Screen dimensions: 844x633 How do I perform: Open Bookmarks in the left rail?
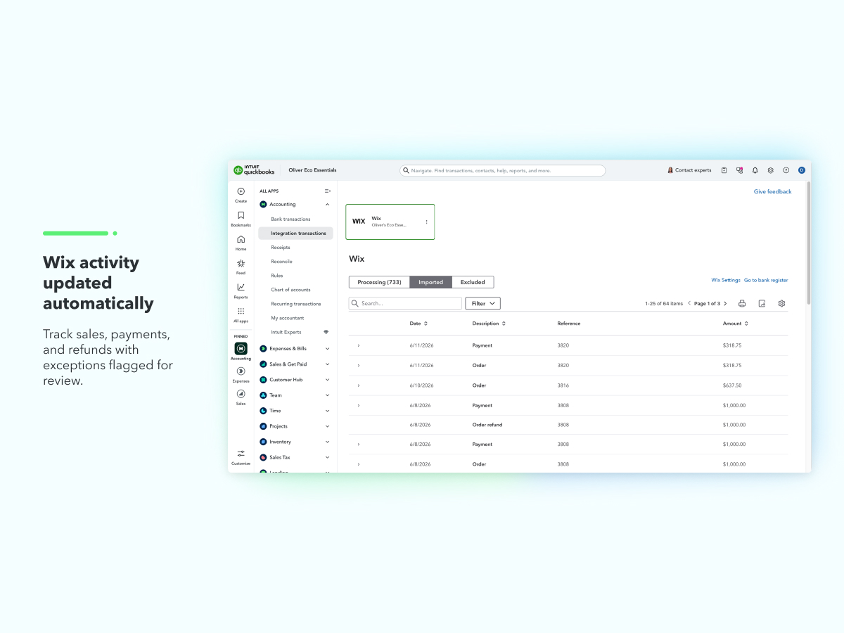coord(241,219)
